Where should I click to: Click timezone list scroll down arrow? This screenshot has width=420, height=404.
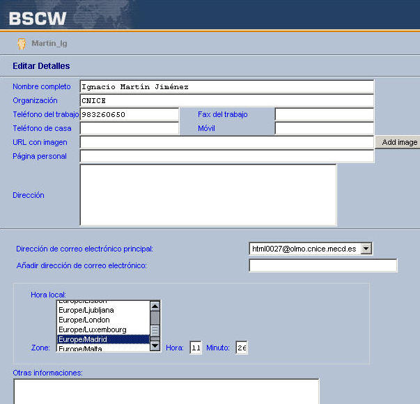click(x=155, y=346)
